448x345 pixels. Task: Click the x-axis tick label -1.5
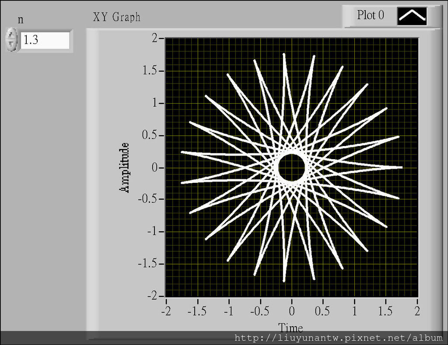tap(197, 311)
